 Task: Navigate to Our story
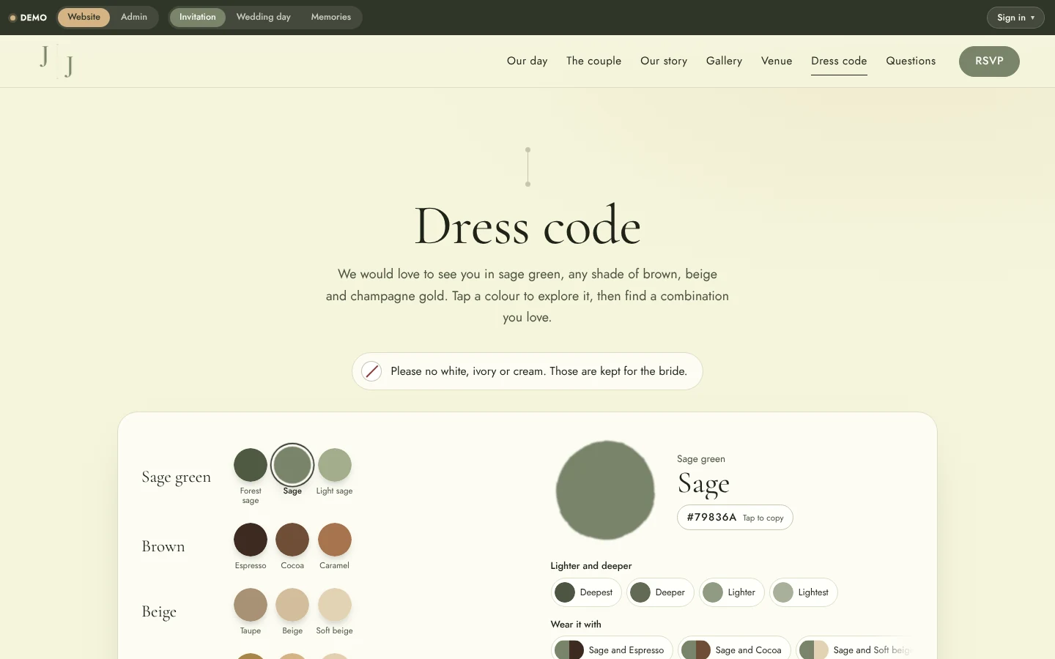(x=664, y=61)
